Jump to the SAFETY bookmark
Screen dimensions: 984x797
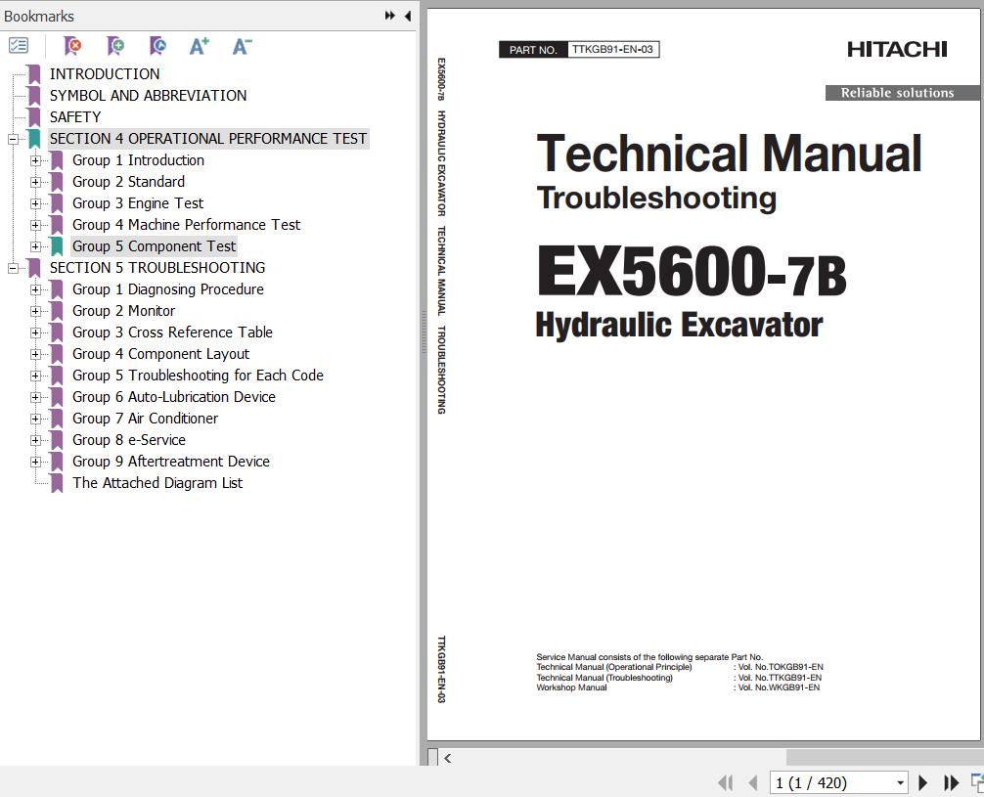(x=75, y=117)
